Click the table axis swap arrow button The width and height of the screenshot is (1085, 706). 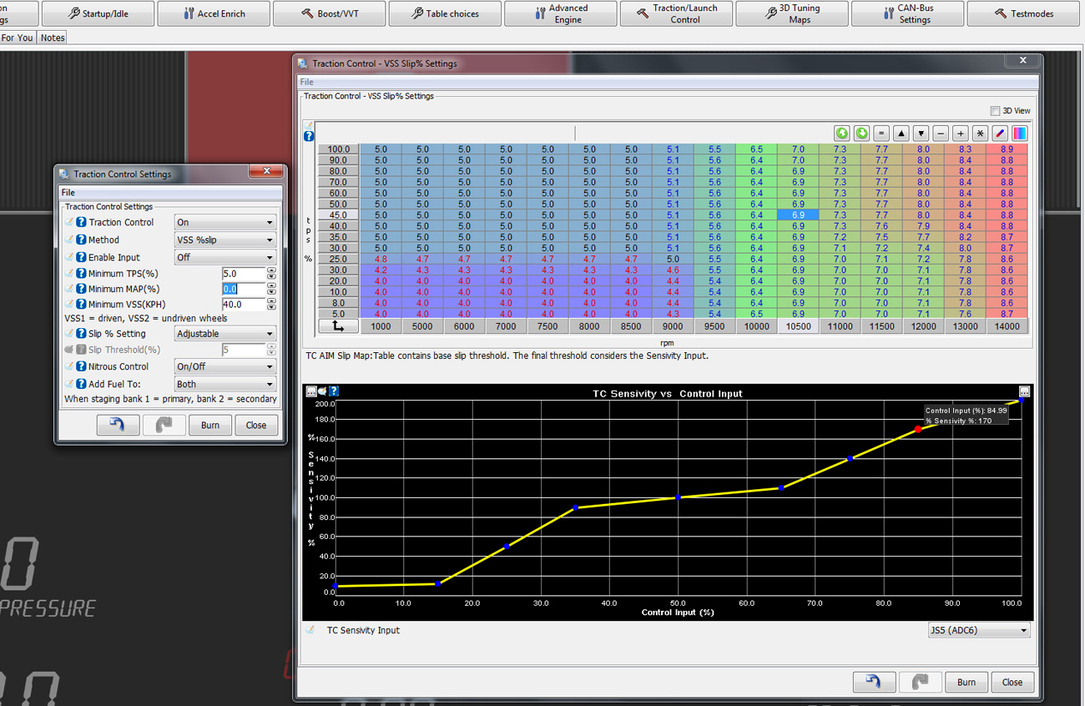(x=338, y=326)
